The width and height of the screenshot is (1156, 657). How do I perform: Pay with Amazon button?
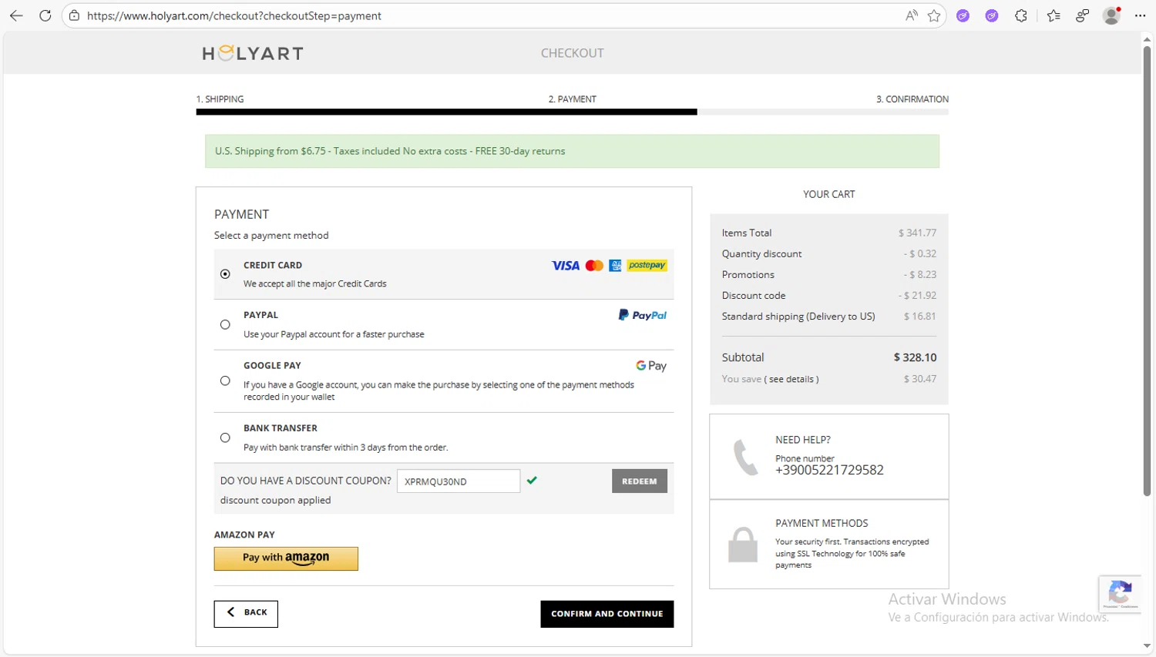click(286, 558)
